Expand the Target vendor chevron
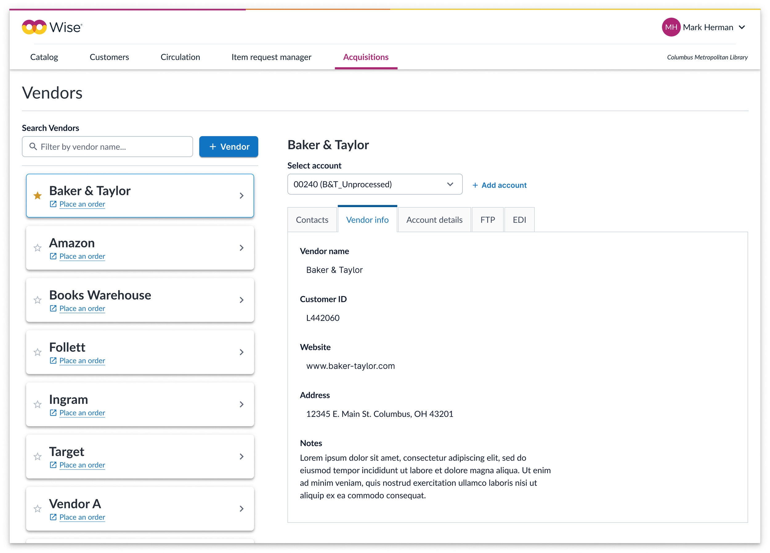 tap(241, 457)
